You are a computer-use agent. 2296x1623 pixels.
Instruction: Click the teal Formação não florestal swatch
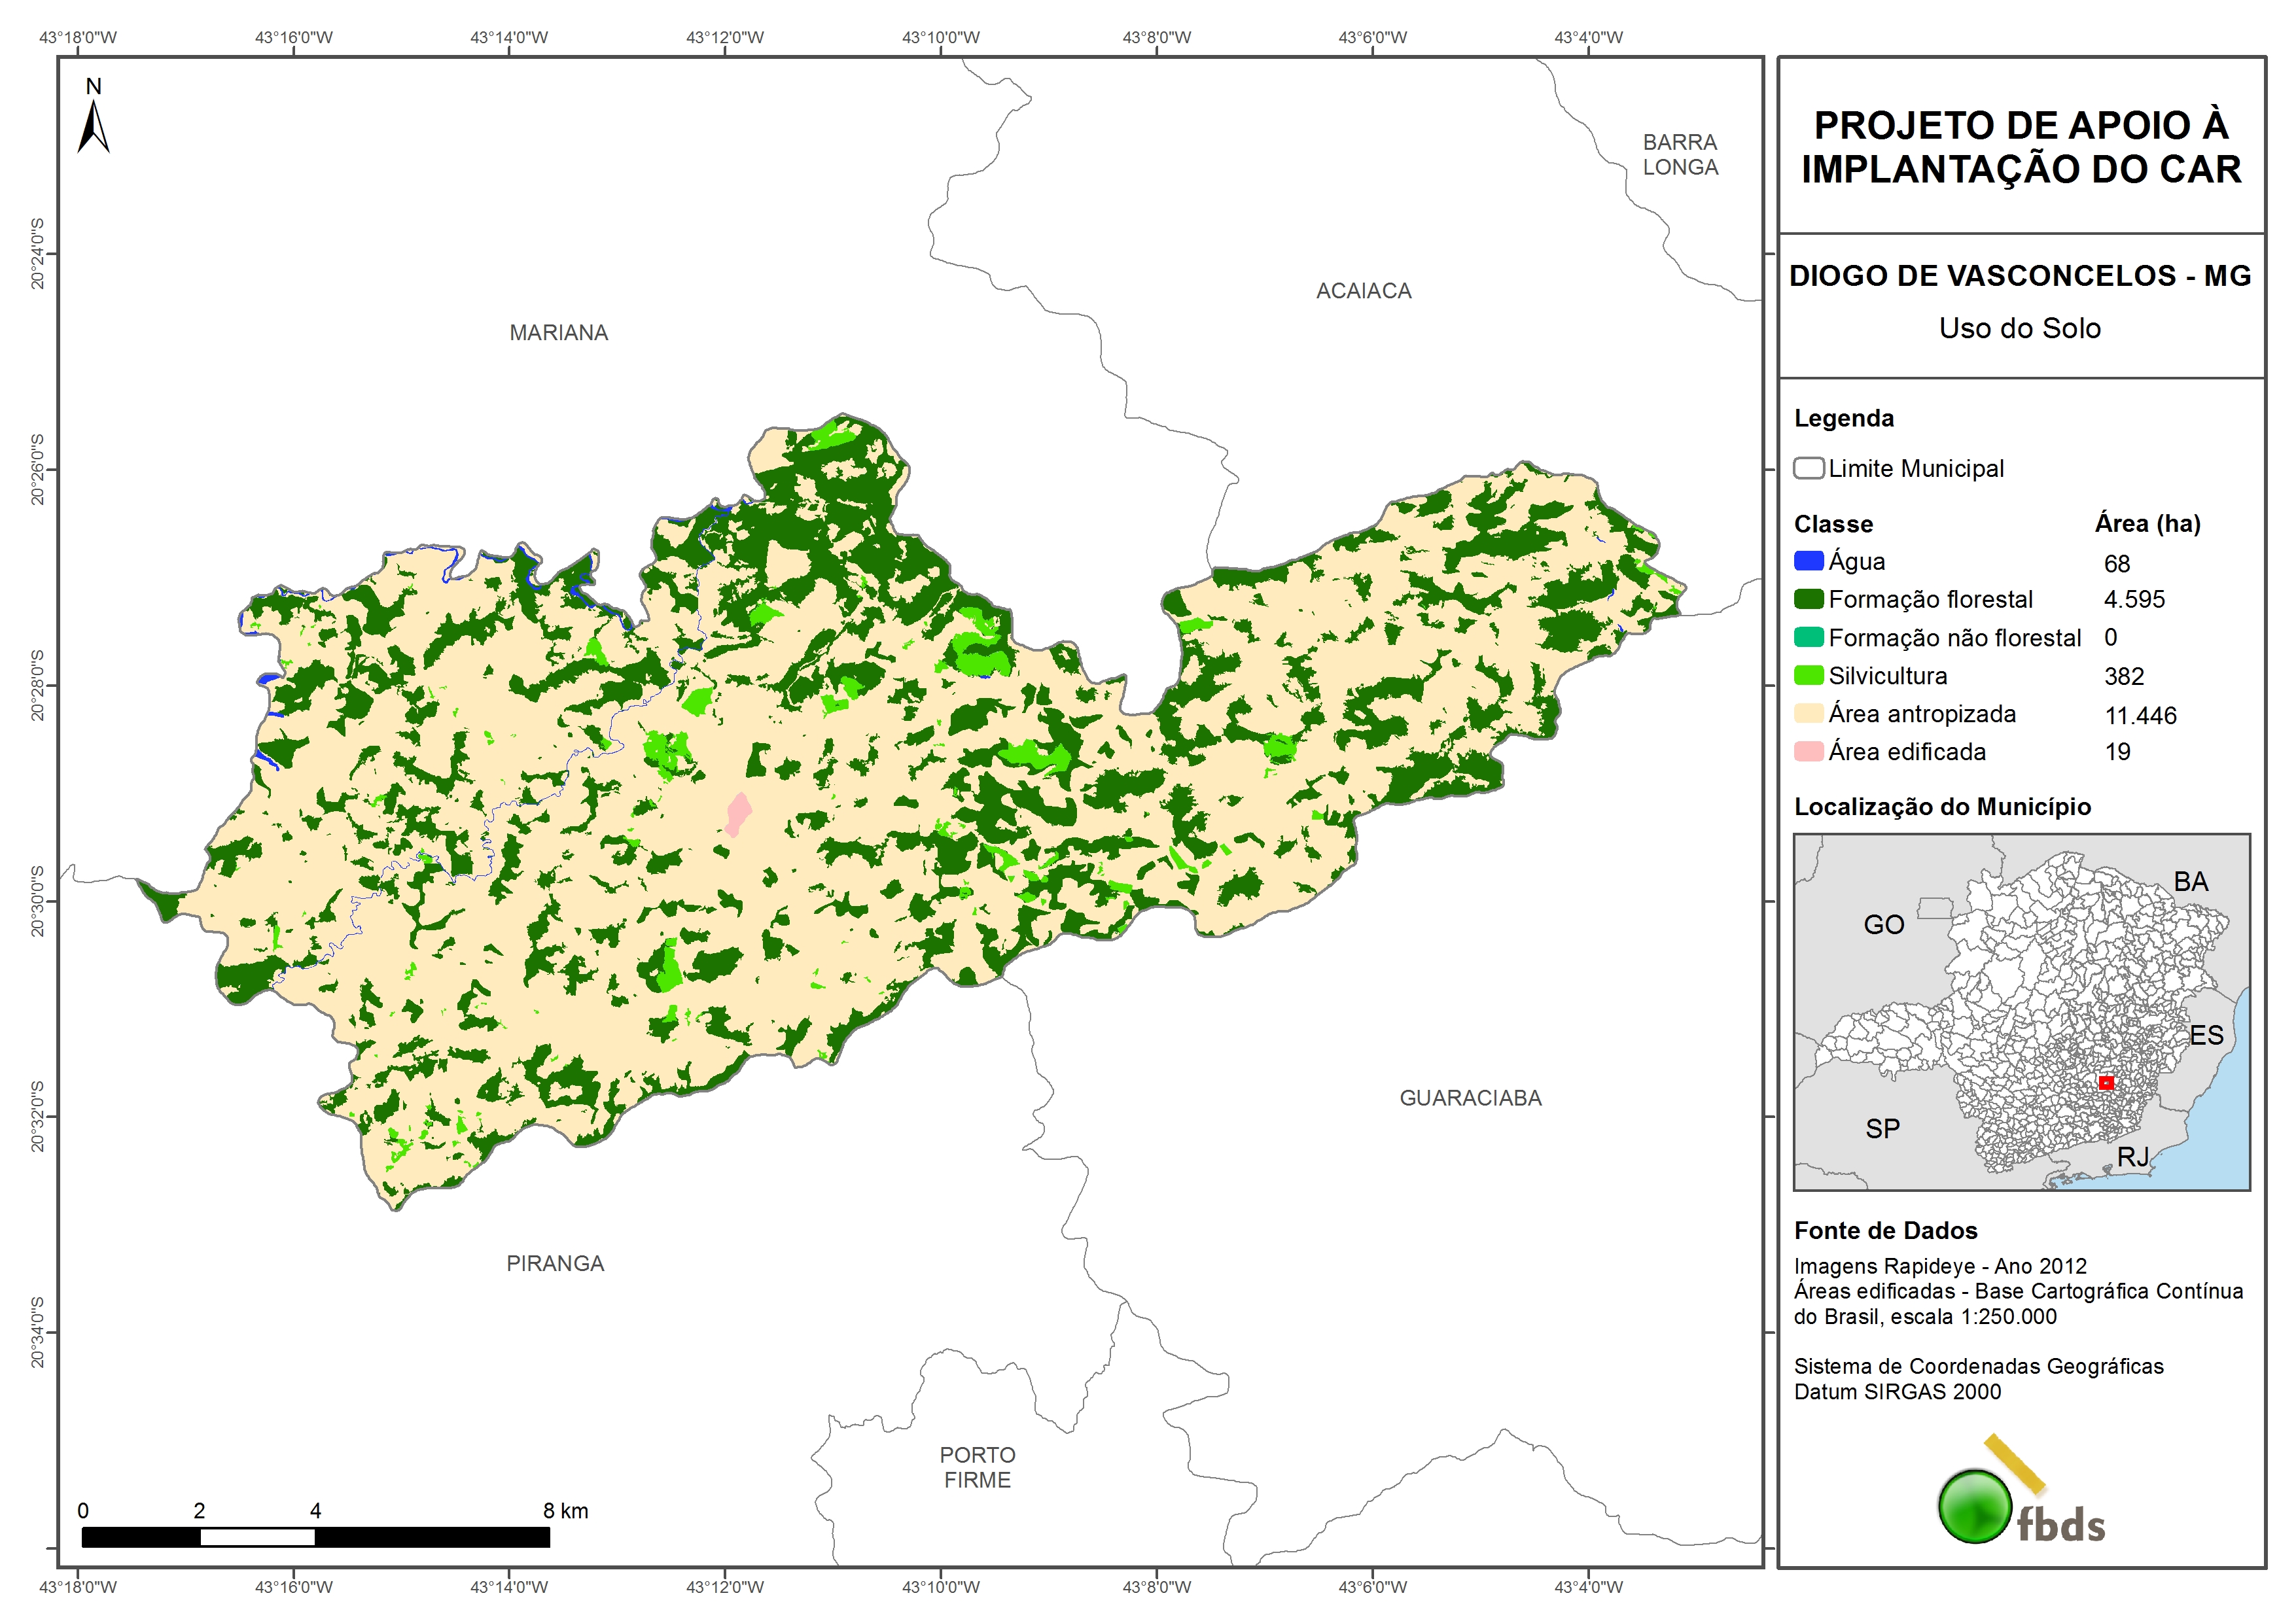tap(1808, 637)
